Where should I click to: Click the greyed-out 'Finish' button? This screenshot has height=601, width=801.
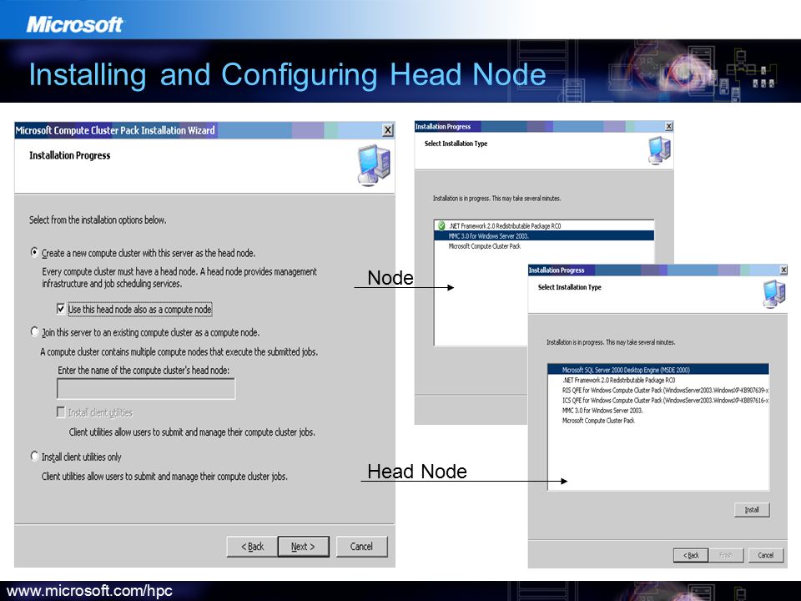(x=725, y=555)
